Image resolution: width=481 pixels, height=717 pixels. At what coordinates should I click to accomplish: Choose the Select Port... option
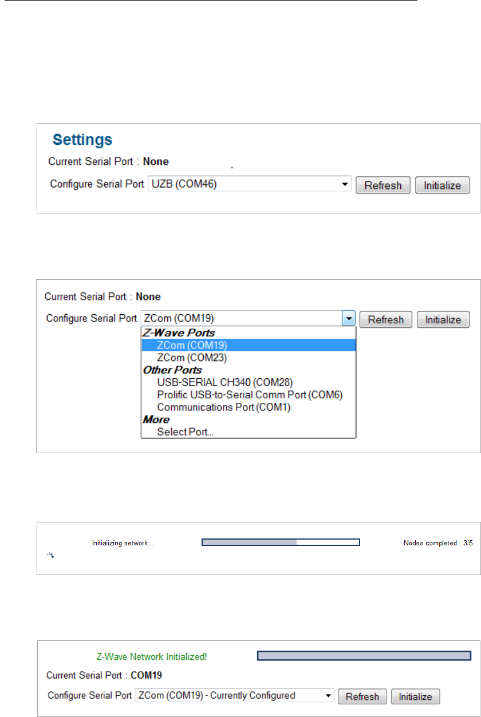click(x=186, y=433)
